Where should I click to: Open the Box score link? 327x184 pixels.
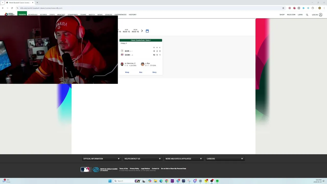(x=141, y=72)
